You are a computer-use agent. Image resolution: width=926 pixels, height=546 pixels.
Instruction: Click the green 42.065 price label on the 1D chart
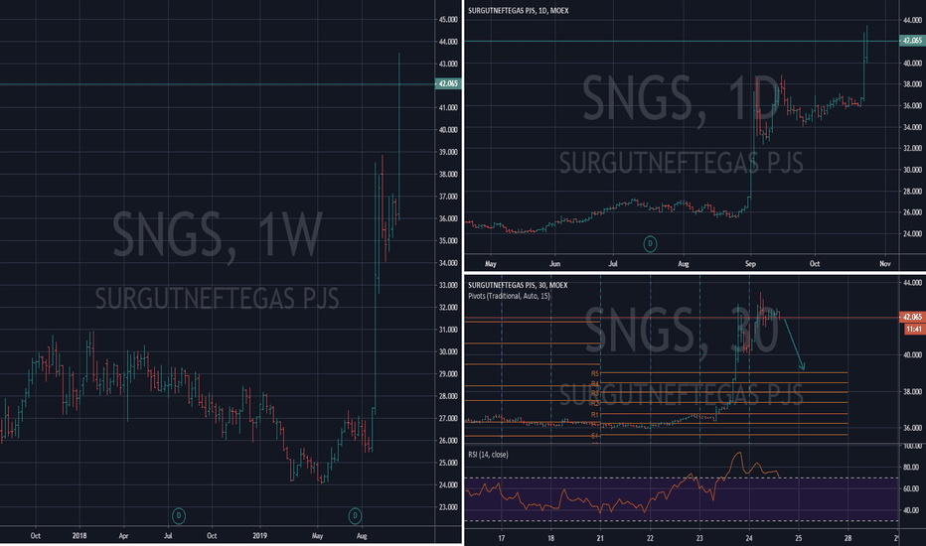[911, 41]
